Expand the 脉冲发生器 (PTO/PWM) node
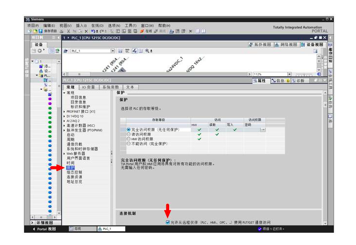 pos(64,130)
